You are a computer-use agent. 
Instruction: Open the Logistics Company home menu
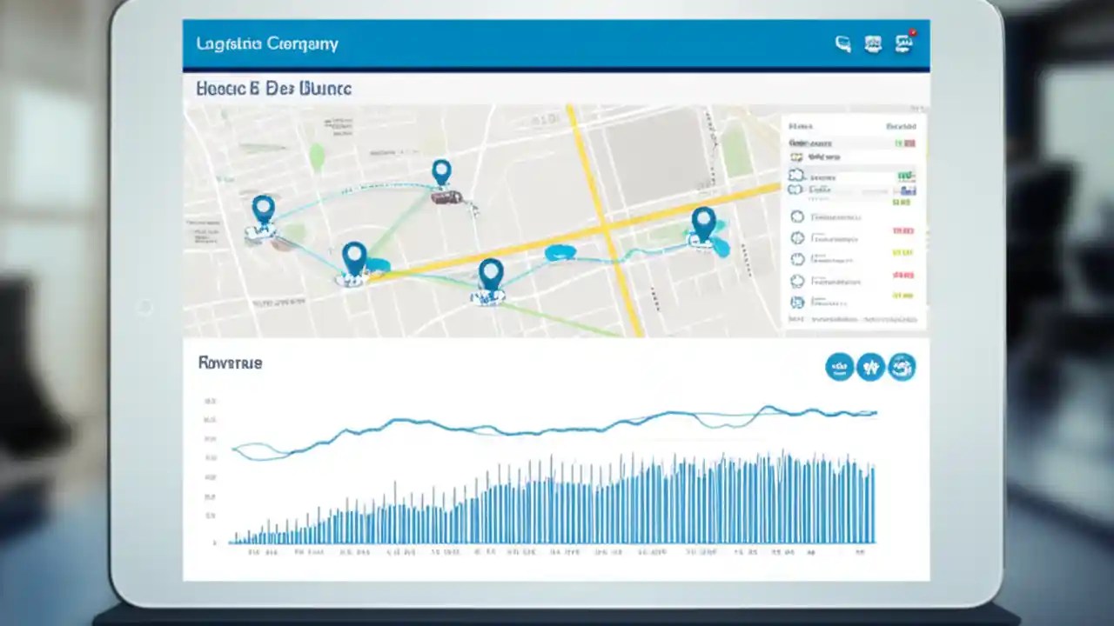coord(267,43)
